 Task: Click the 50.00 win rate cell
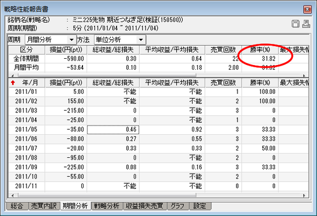pos(260,148)
